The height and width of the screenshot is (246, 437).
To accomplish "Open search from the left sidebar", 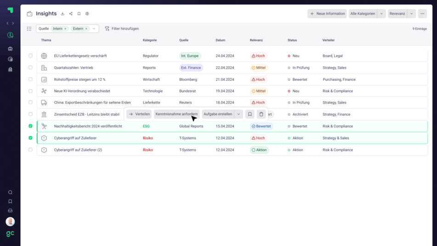I will [x=10, y=192].
